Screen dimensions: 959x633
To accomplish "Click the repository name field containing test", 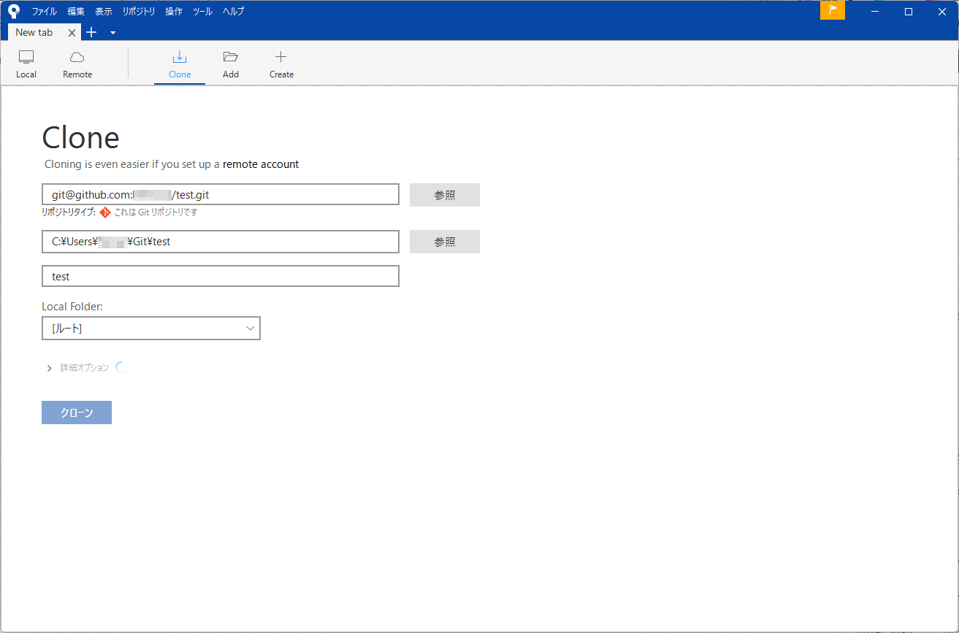I will 221,277.
